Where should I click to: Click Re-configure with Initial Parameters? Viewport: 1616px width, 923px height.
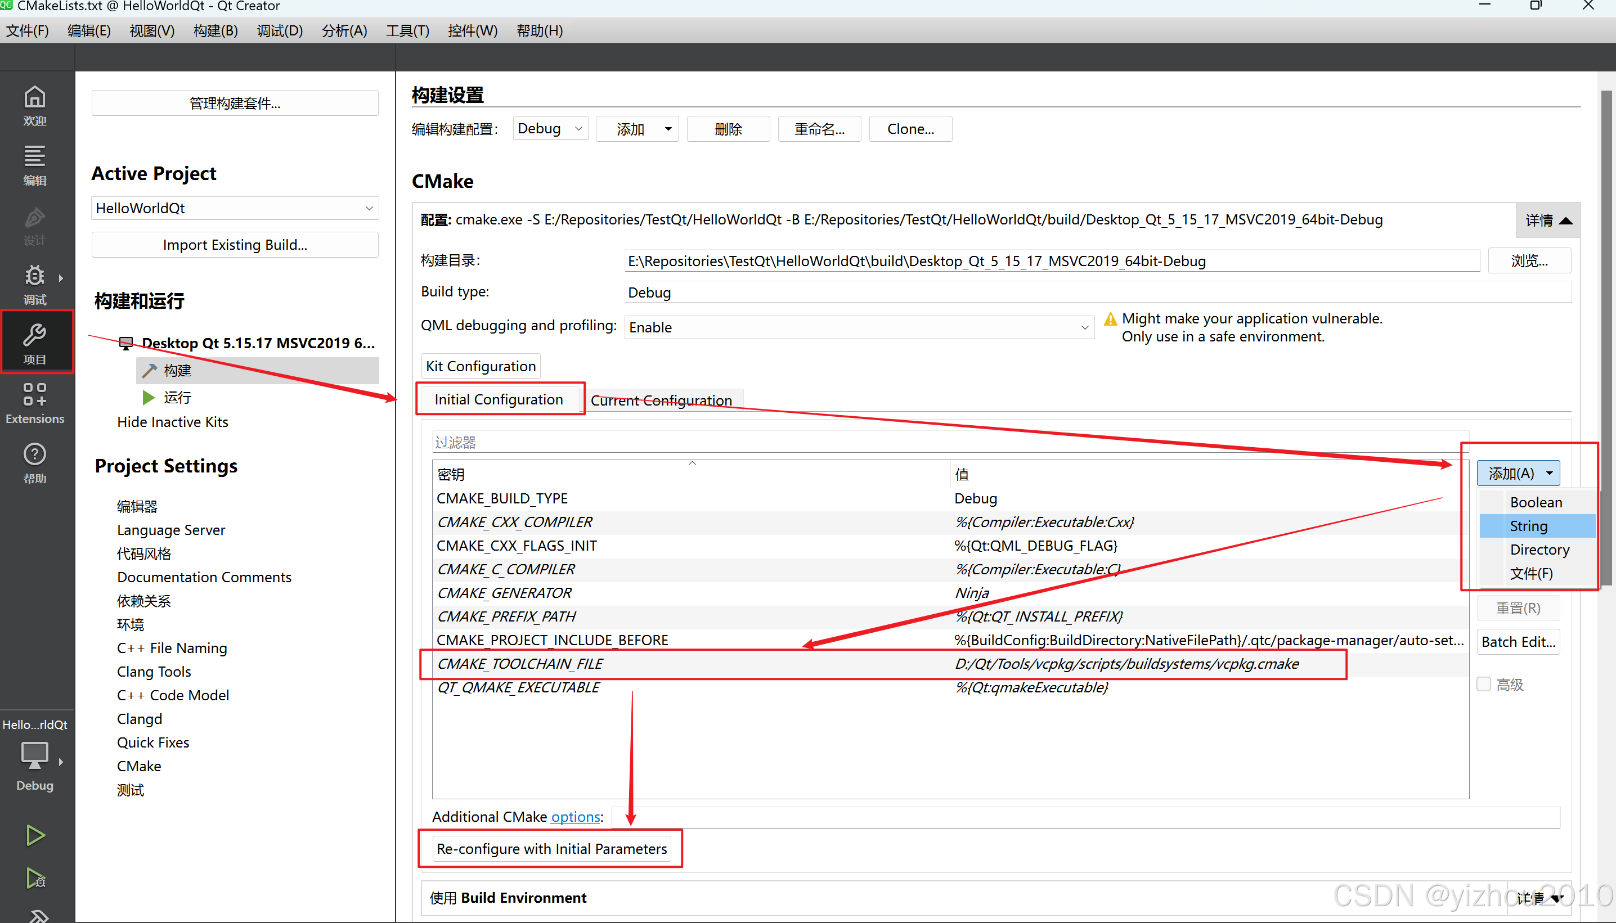coord(551,849)
